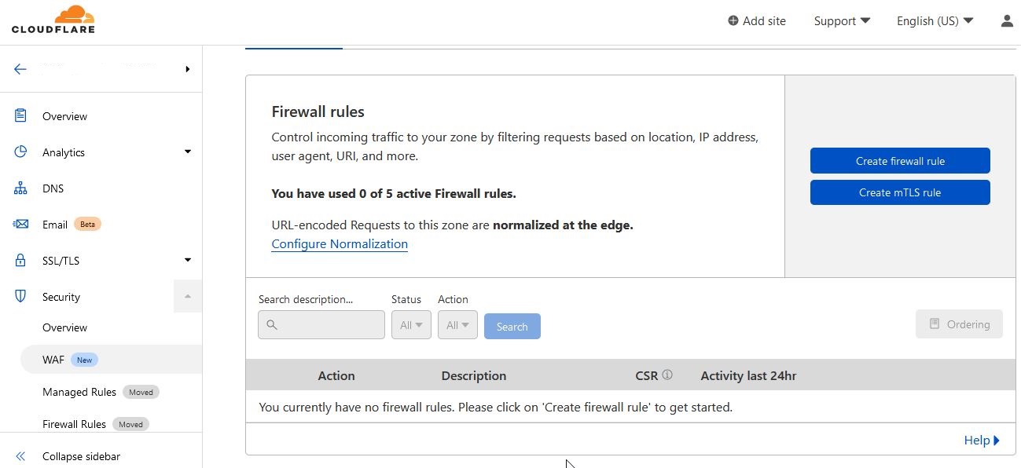
Task: Click Create firewall rule button
Action: [x=900, y=161]
